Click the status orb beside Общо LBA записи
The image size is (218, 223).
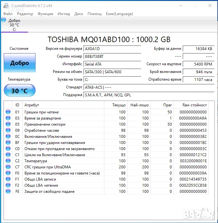click(8, 179)
